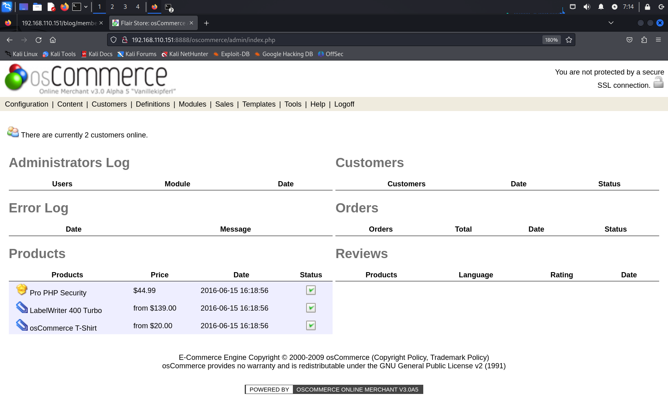This screenshot has width=668, height=416.
Task: Launch Firefox from the taskbar launcher
Action: coord(64,7)
